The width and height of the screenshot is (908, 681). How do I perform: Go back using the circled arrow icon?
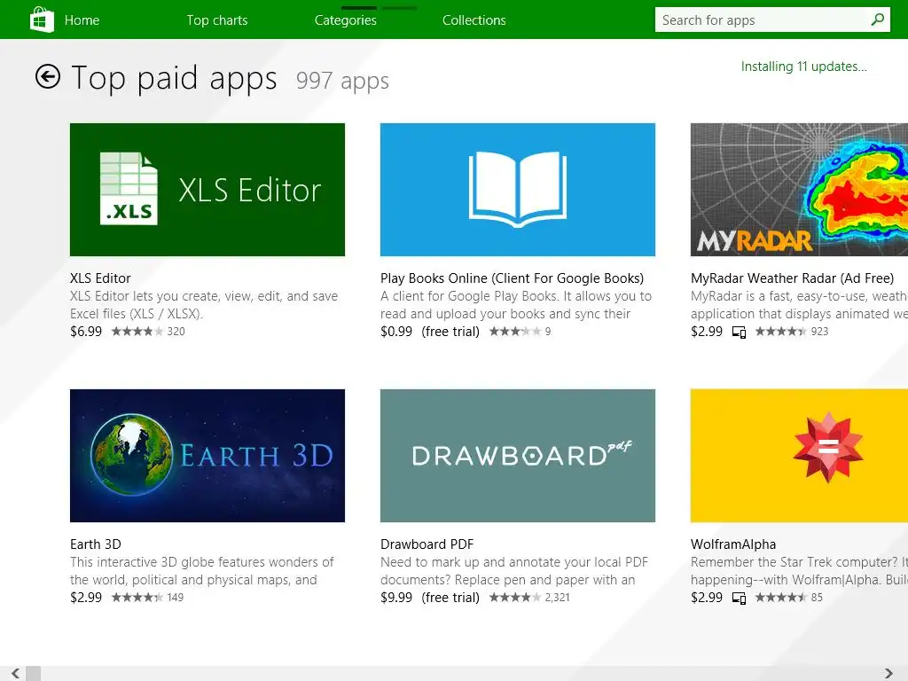pos(48,76)
